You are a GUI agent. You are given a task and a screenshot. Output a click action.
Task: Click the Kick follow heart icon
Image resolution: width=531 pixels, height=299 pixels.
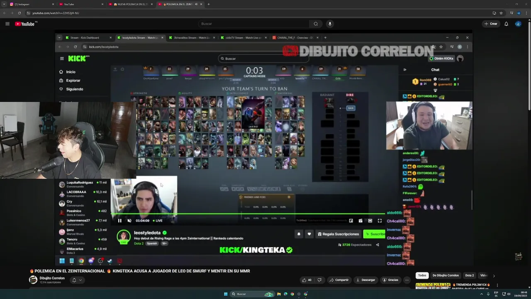(x=309, y=234)
